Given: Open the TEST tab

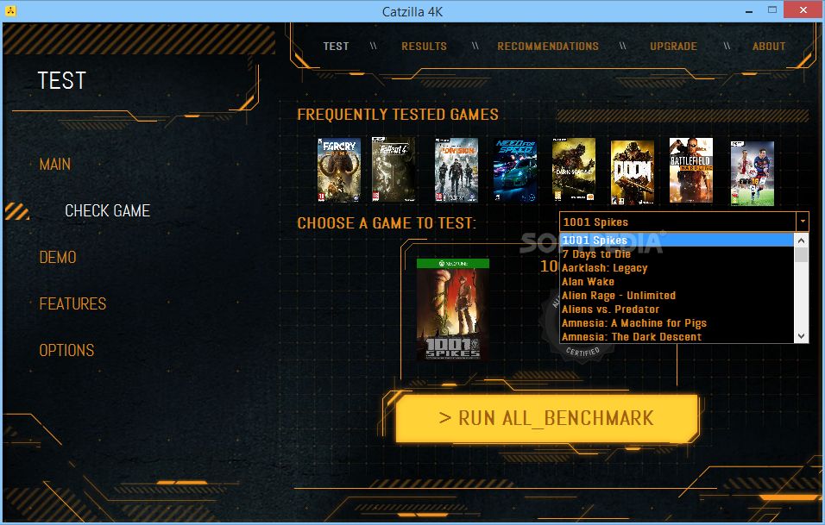Looking at the screenshot, I should click(x=336, y=47).
